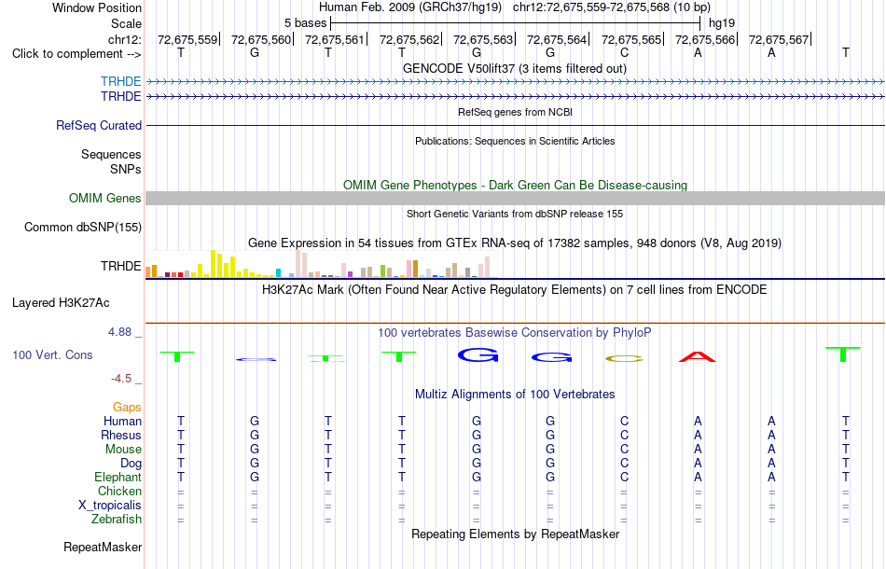886x569 pixels.
Task: Click OMIM Gene Phenotypes track title
Action: tap(516, 186)
